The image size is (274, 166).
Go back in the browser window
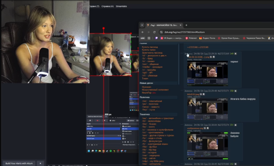(x=143, y=32)
